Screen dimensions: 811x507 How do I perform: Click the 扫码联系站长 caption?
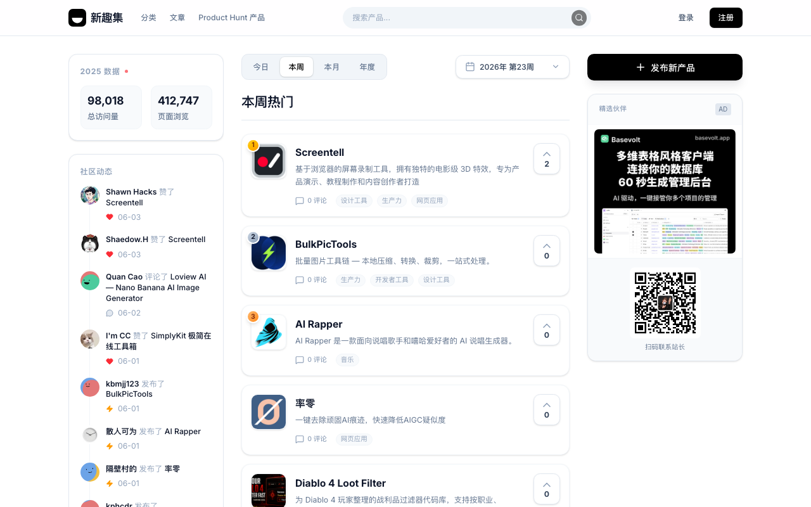click(x=665, y=347)
